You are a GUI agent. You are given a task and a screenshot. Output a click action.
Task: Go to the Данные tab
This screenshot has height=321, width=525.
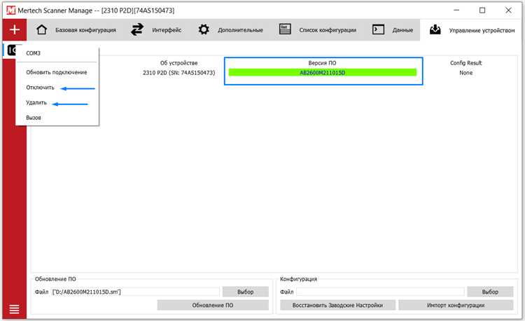click(x=393, y=30)
